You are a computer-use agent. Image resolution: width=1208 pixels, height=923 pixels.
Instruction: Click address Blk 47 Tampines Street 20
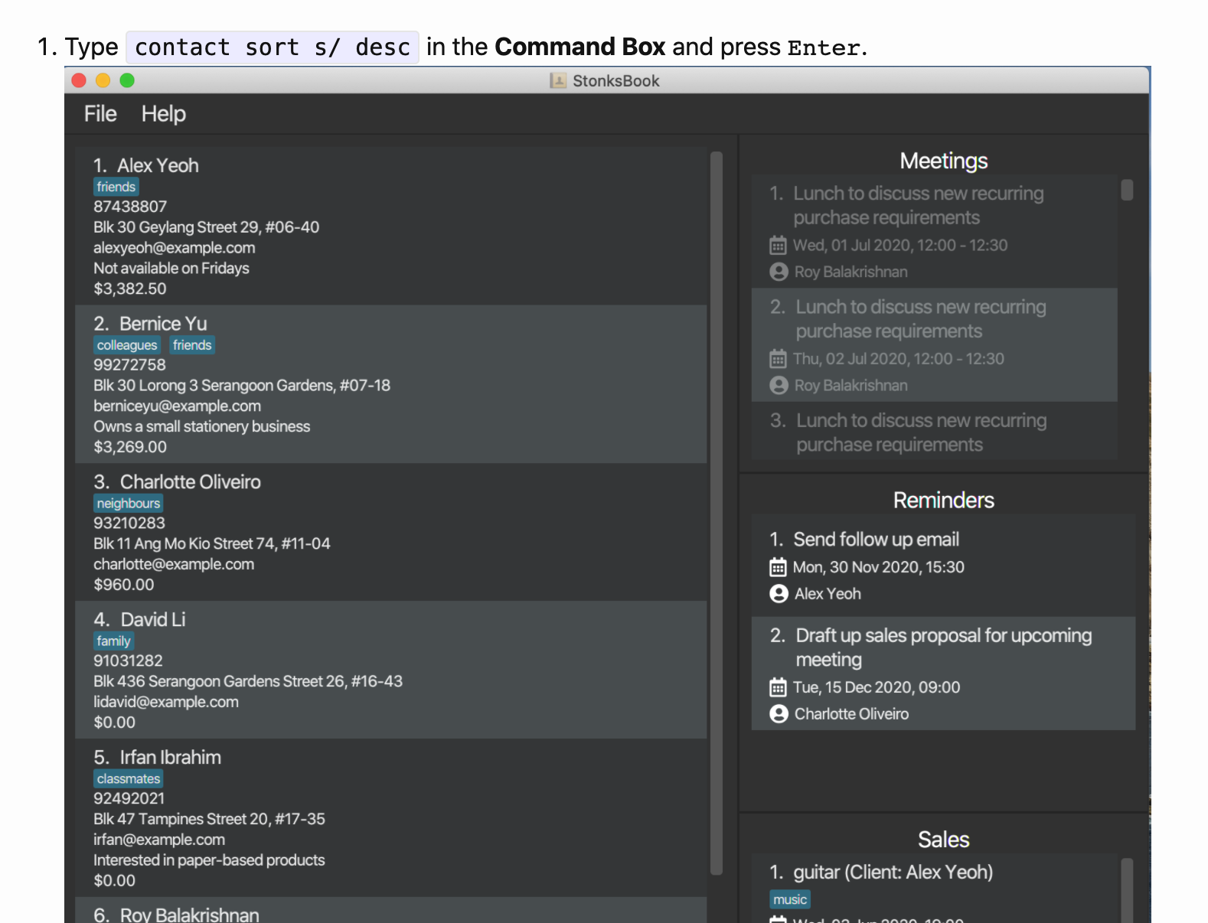[209, 820]
